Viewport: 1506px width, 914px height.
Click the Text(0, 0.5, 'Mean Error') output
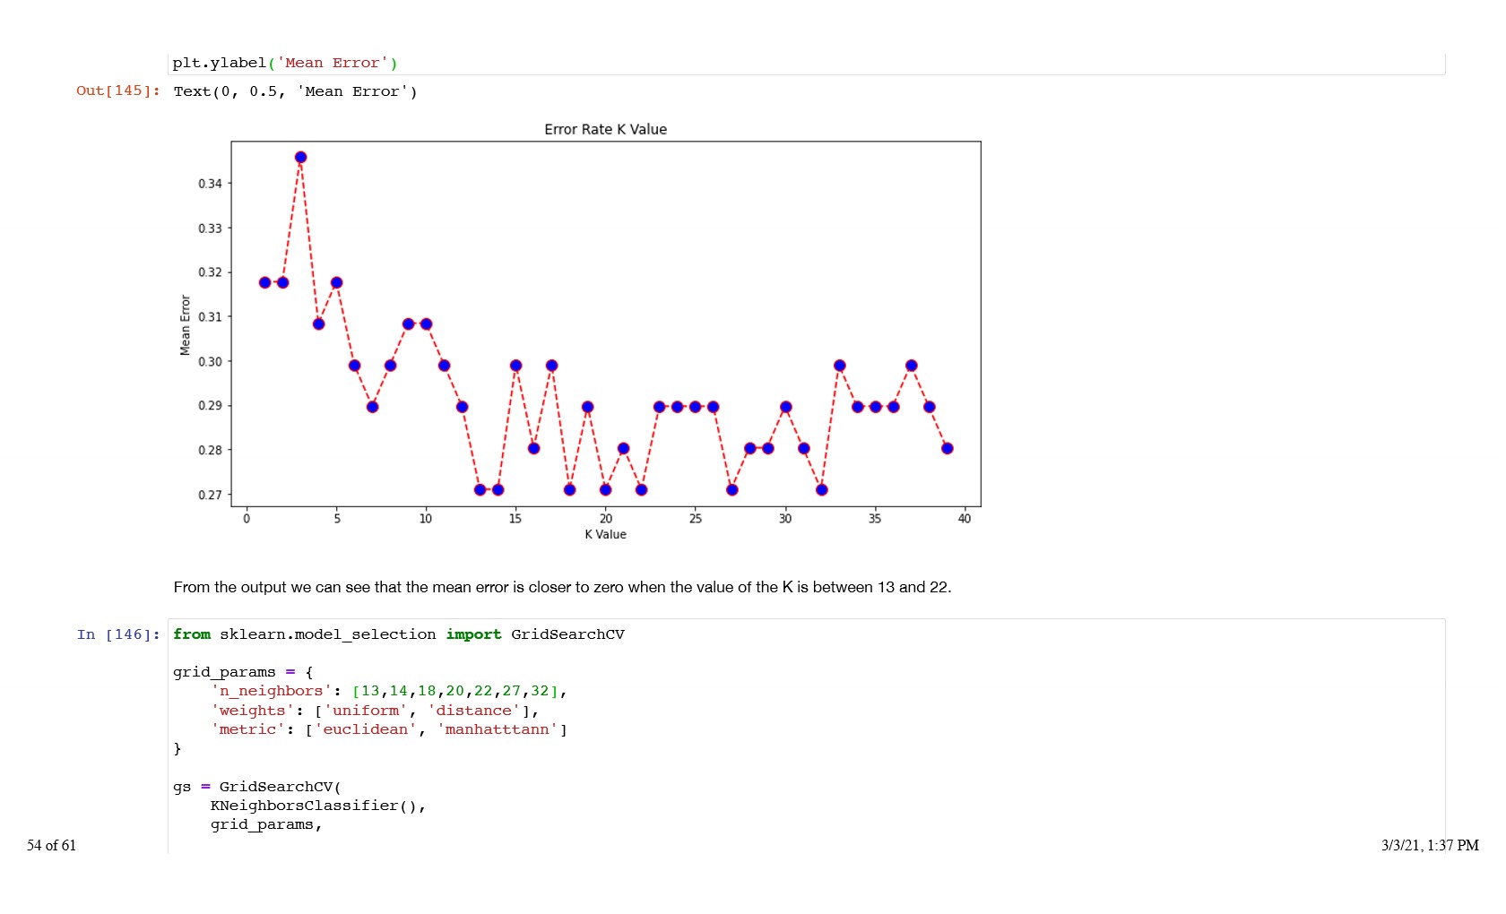tap(295, 91)
